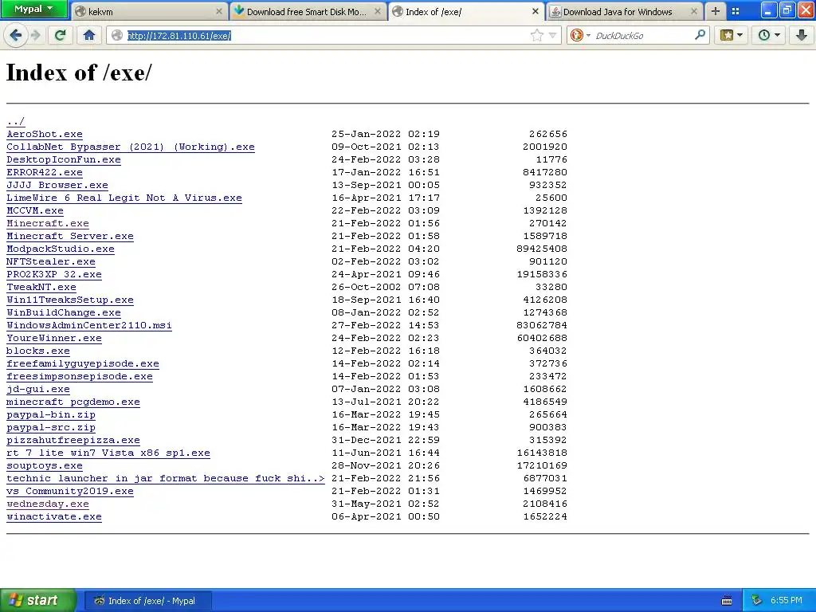Click PRO2K3XP_32.exe link
Viewport: 816px width, 612px height.
(54, 274)
